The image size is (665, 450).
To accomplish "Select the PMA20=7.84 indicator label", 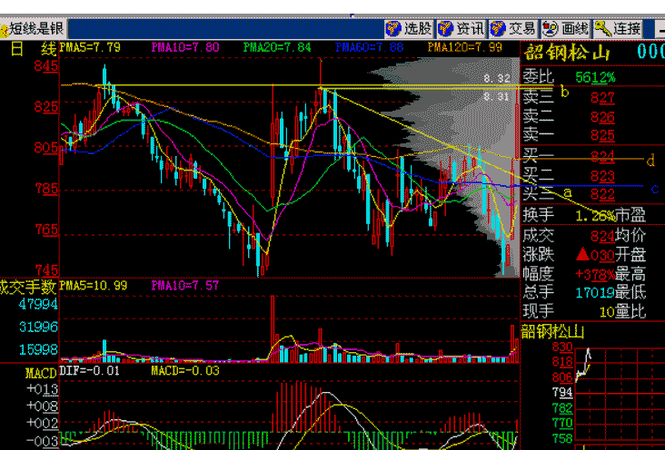I will [277, 47].
